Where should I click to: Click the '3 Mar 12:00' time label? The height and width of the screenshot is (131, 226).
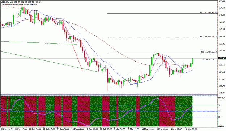coord(134,130)
